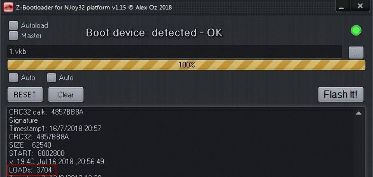Screen dimensions: 373x177
Task: Clear the log with the Clear button
Action: pyautogui.click(x=66, y=95)
